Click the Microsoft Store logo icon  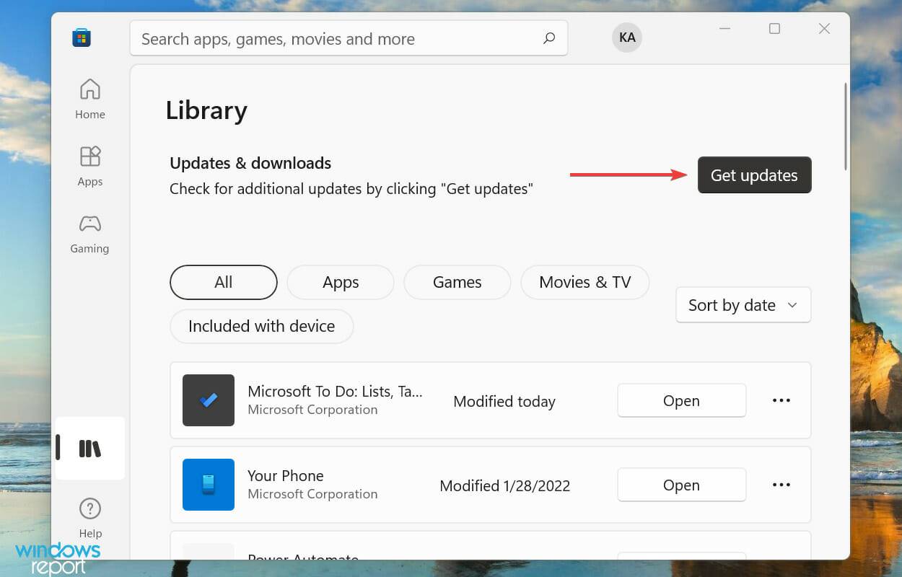(81, 38)
